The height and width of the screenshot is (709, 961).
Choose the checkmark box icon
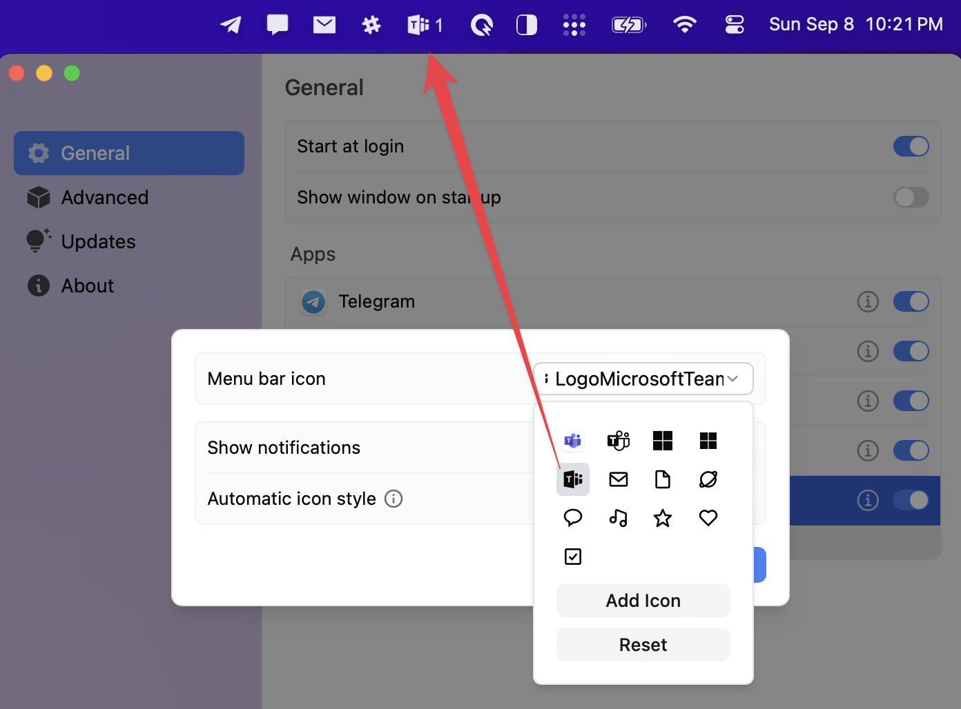pyautogui.click(x=573, y=557)
